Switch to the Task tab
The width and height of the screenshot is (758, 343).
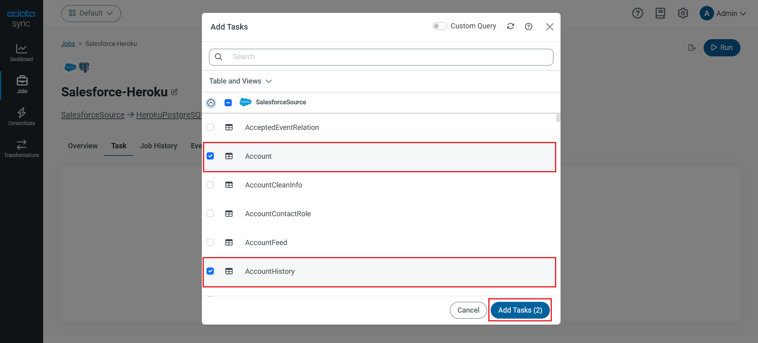[119, 146]
